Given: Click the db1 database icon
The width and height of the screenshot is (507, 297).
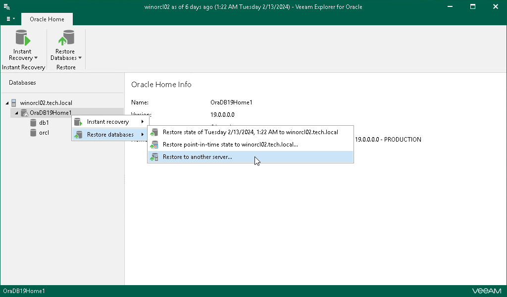Looking at the screenshot, I should click(x=33, y=123).
